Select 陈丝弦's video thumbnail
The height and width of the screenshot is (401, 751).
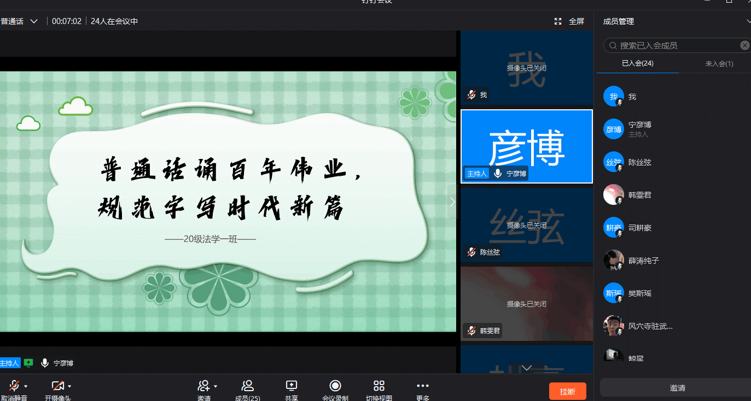coord(526,225)
